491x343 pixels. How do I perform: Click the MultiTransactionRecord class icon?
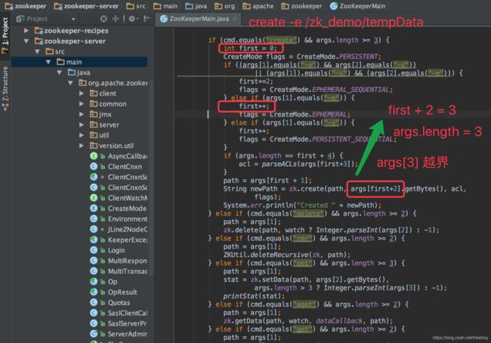click(x=94, y=271)
